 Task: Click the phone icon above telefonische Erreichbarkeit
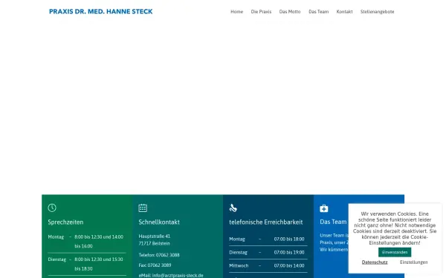tap(233, 208)
